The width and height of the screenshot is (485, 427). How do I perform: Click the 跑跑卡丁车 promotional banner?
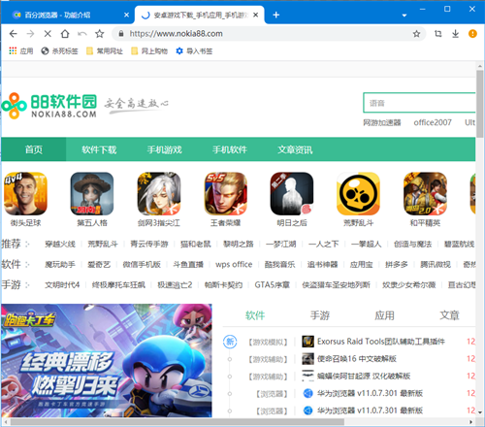(107, 360)
